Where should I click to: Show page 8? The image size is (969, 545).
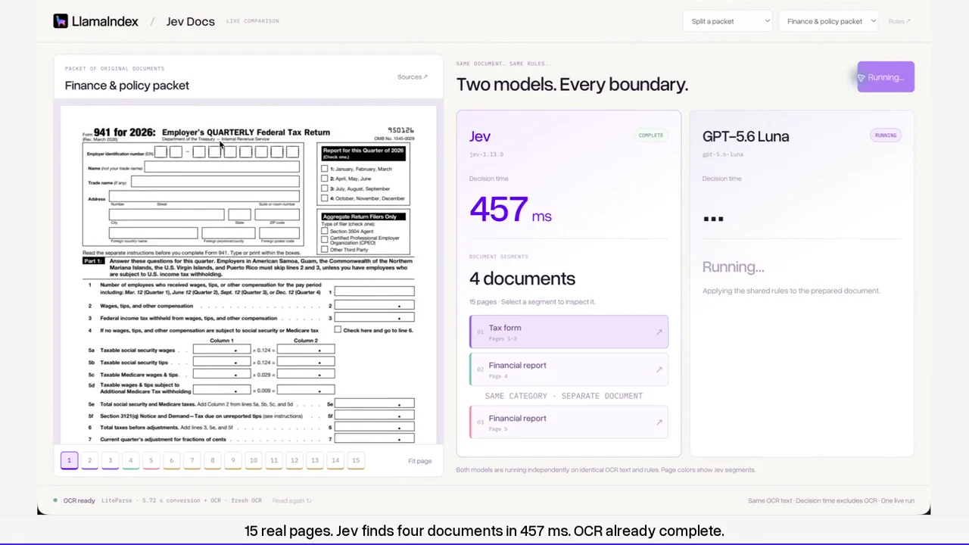click(212, 460)
